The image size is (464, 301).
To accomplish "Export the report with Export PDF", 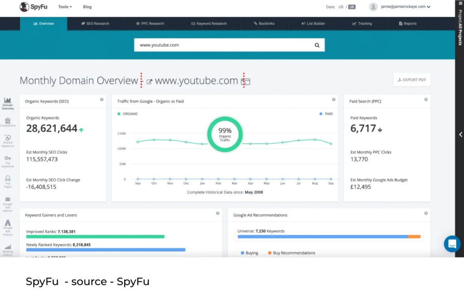I will (411, 80).
